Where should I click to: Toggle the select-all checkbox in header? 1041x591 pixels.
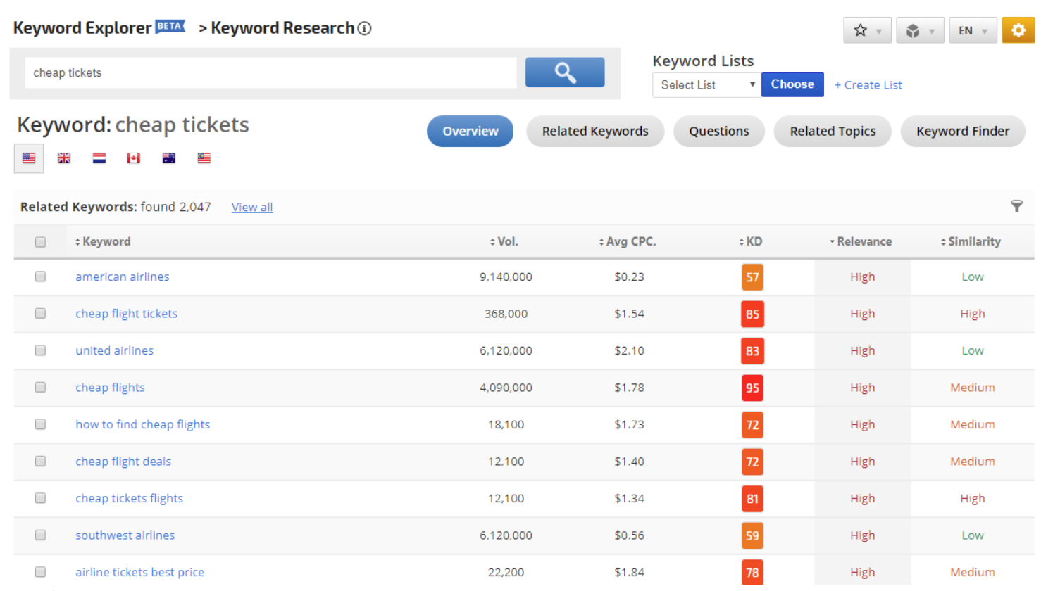[40, 242]
